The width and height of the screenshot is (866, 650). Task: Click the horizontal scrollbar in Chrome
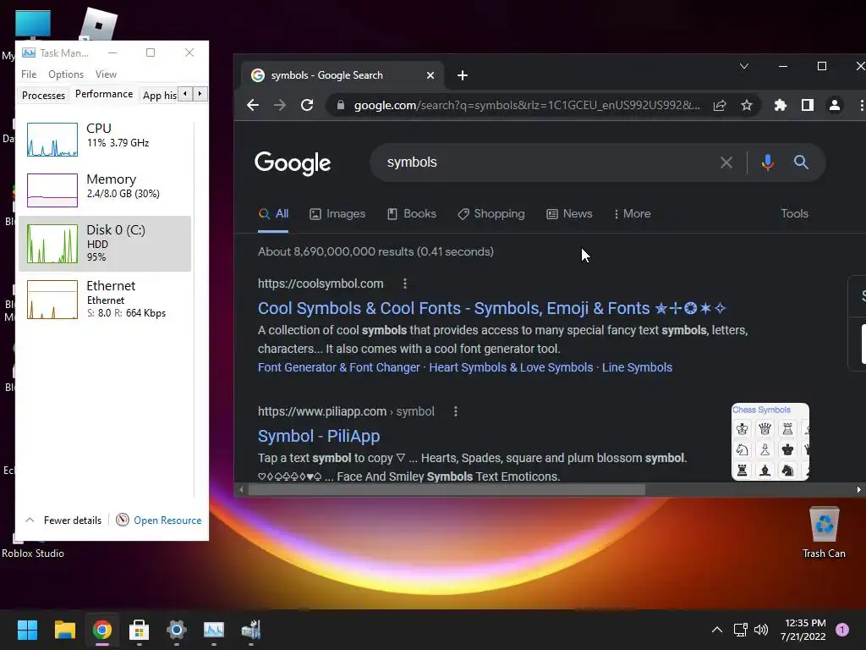coord(447,490)
